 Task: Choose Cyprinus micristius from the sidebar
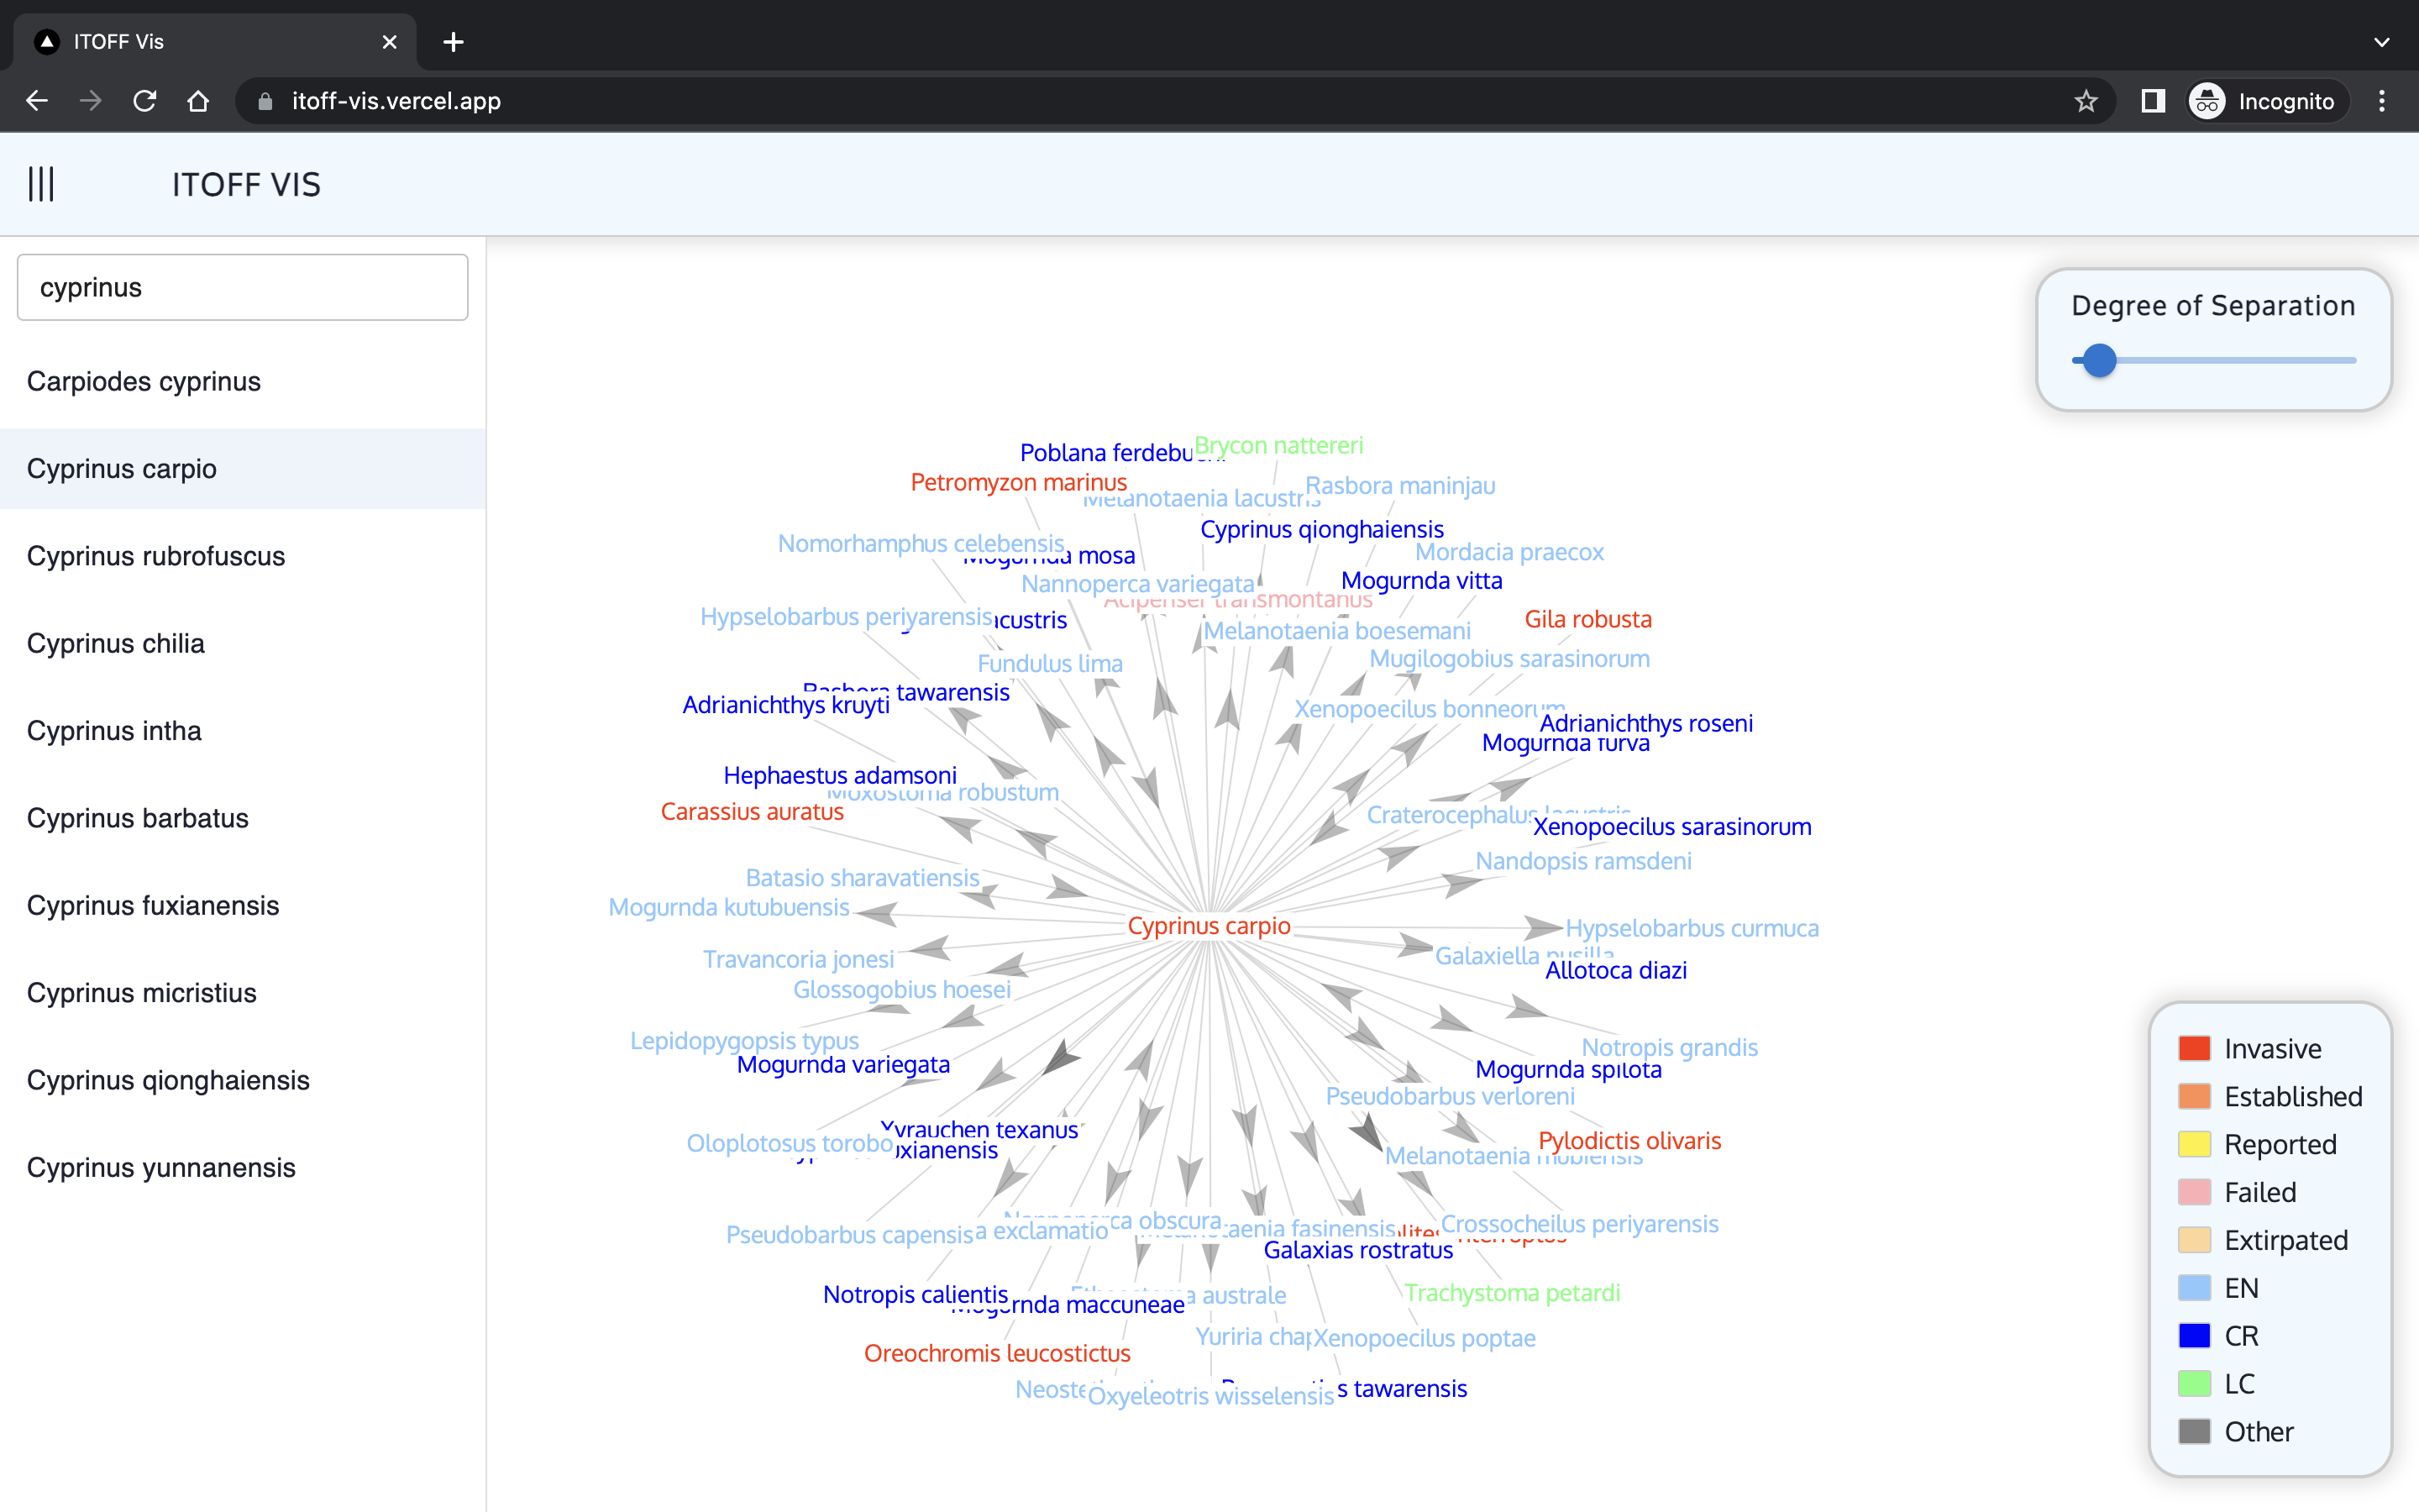point(243,993)
